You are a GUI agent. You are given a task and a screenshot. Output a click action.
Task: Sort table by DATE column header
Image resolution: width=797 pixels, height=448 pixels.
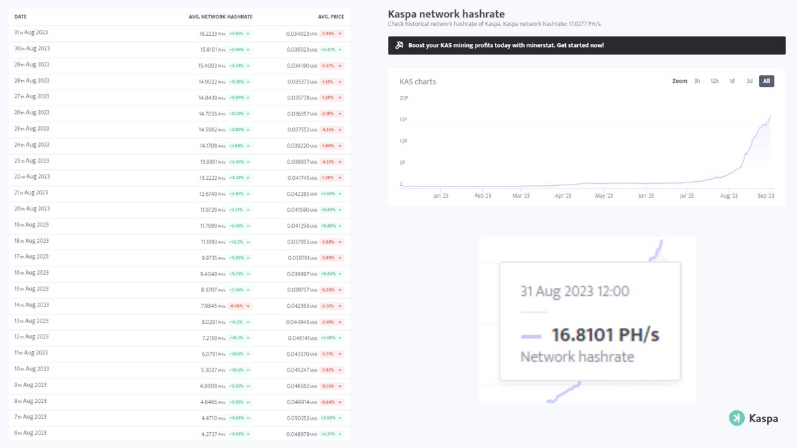point(20,16)
